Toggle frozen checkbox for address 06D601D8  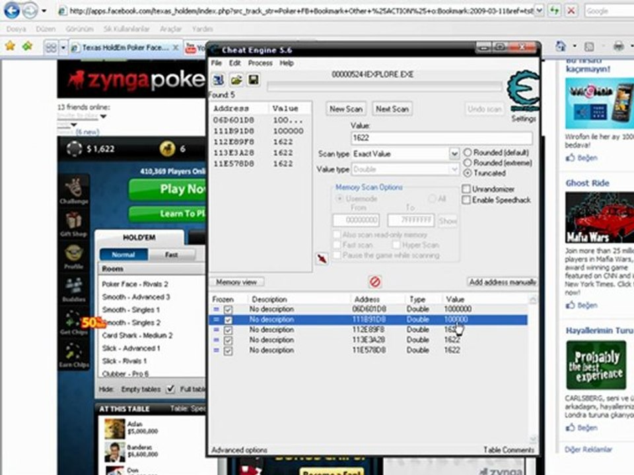tap(228, 310)
